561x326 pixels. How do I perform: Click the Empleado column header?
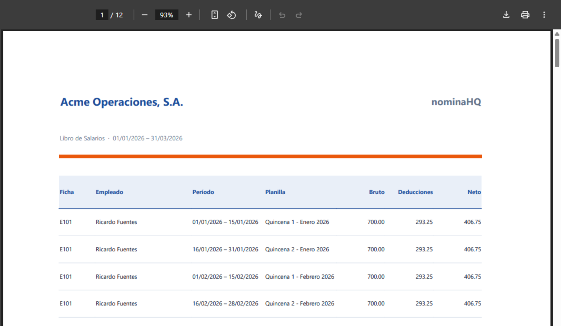[109, 192]
